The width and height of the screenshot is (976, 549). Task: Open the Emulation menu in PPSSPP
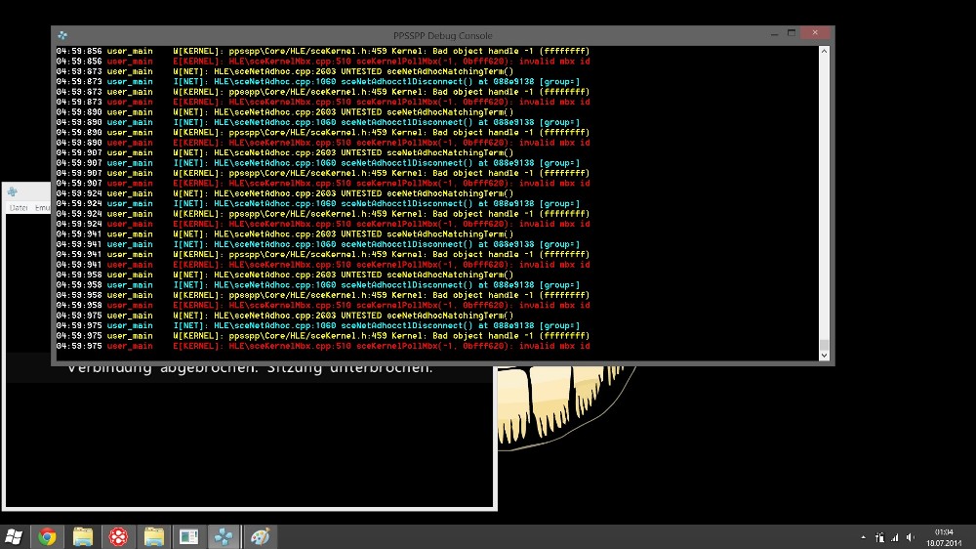(x=43, y=207)
